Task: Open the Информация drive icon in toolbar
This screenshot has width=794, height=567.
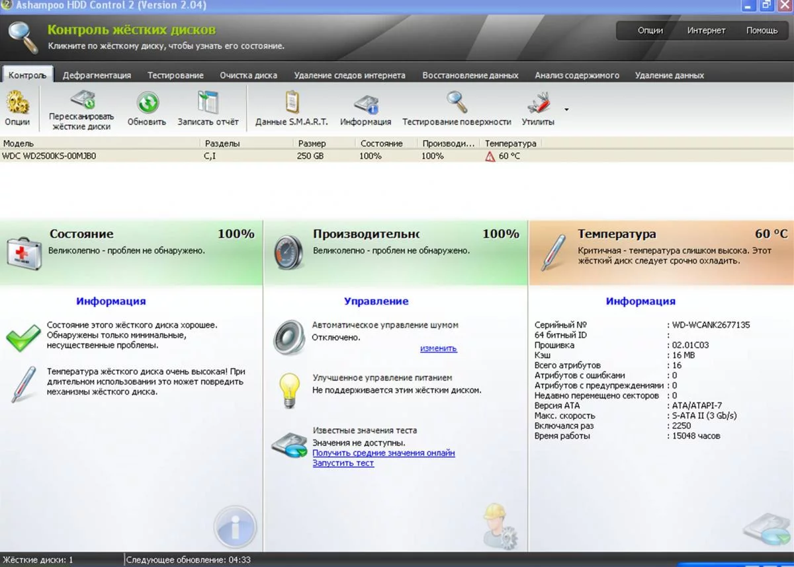Action: click(365, 104)
